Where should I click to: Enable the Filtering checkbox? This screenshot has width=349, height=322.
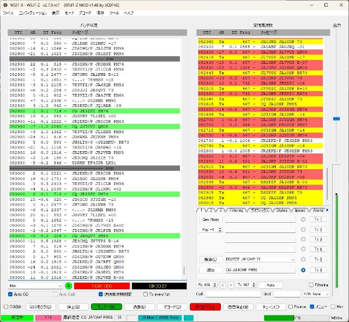click(311, 285)
